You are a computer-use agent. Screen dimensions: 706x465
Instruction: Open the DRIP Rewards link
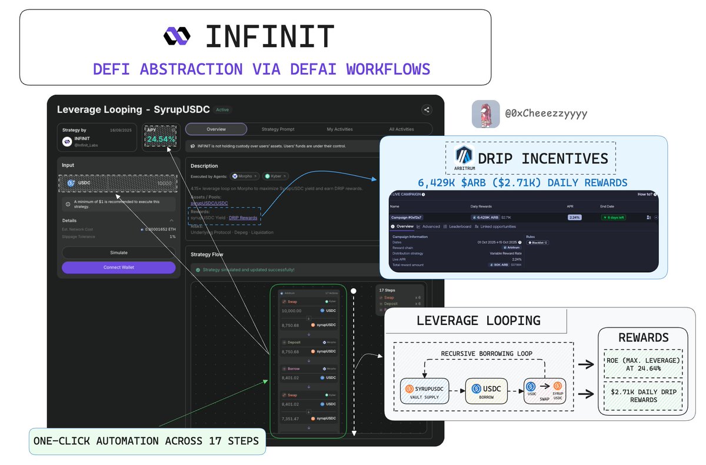click(x=243, y=218)
